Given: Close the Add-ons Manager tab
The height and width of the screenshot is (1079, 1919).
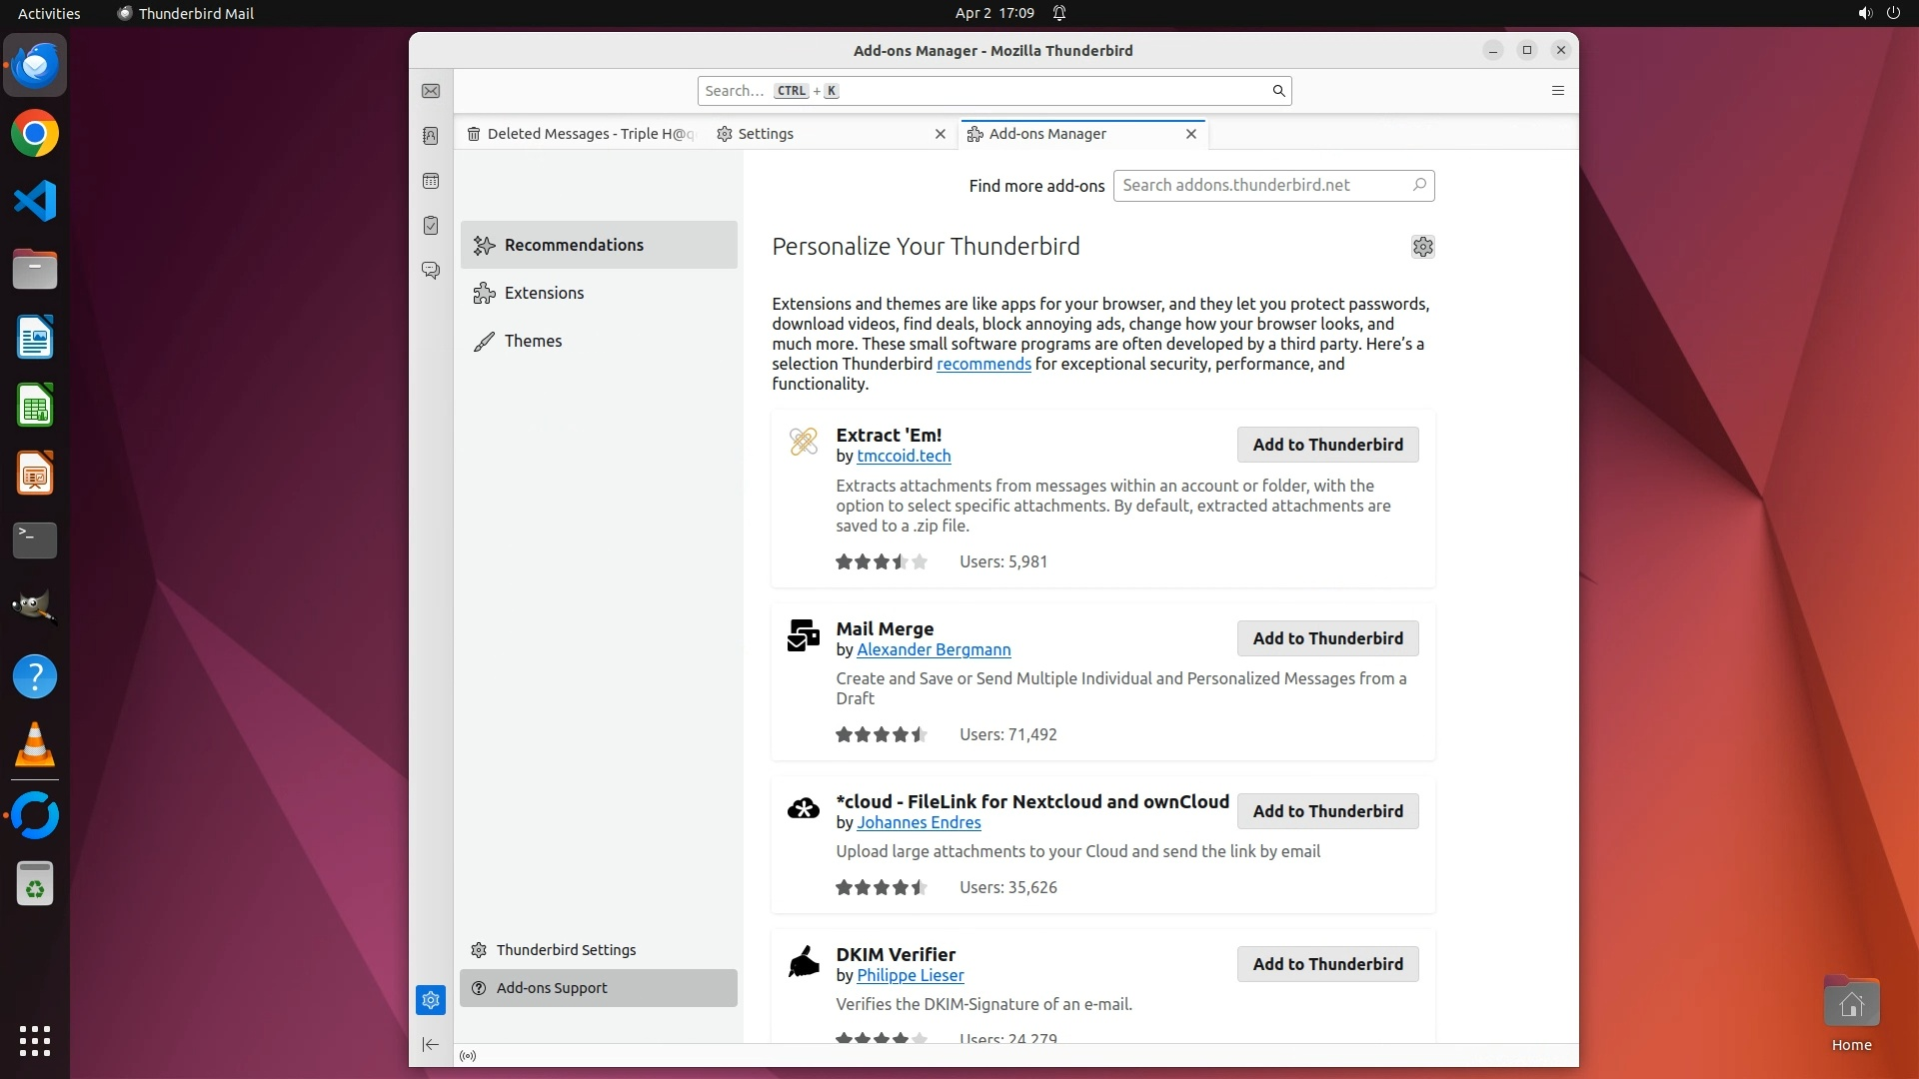Looking at the screenshot, I should (x=1190, y=134).
